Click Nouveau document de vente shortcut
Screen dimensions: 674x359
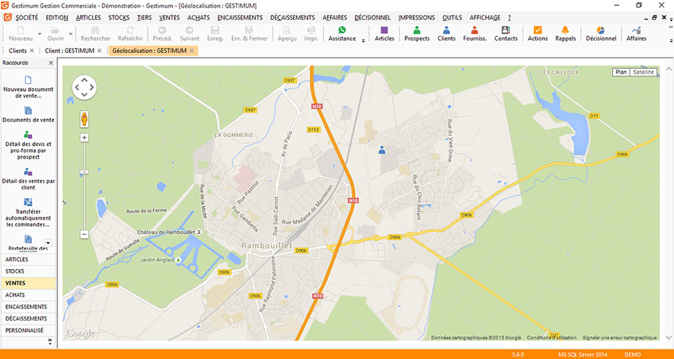(28, 87)
